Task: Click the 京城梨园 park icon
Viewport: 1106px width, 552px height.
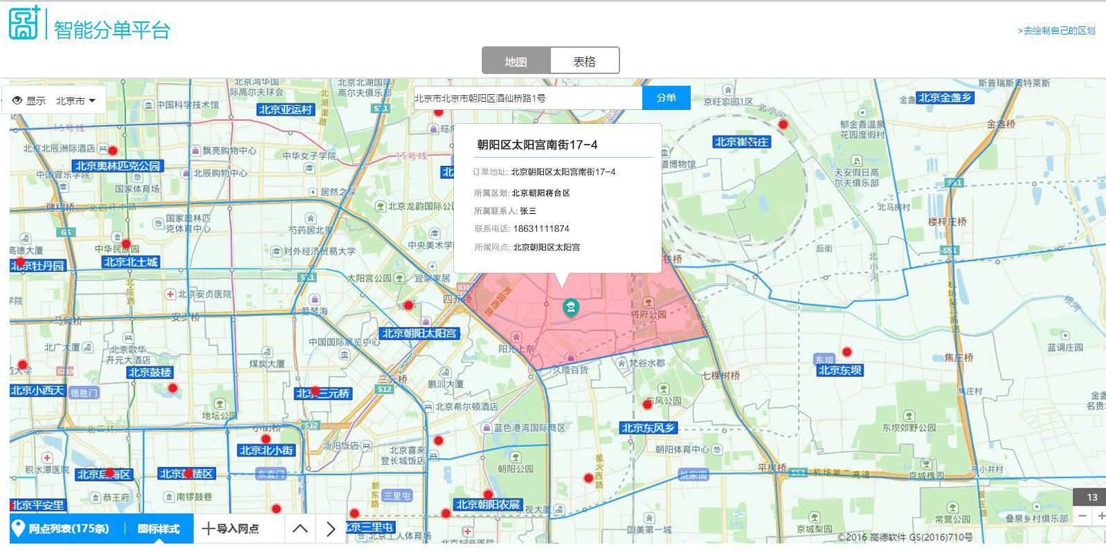Action: click(815, 517)
